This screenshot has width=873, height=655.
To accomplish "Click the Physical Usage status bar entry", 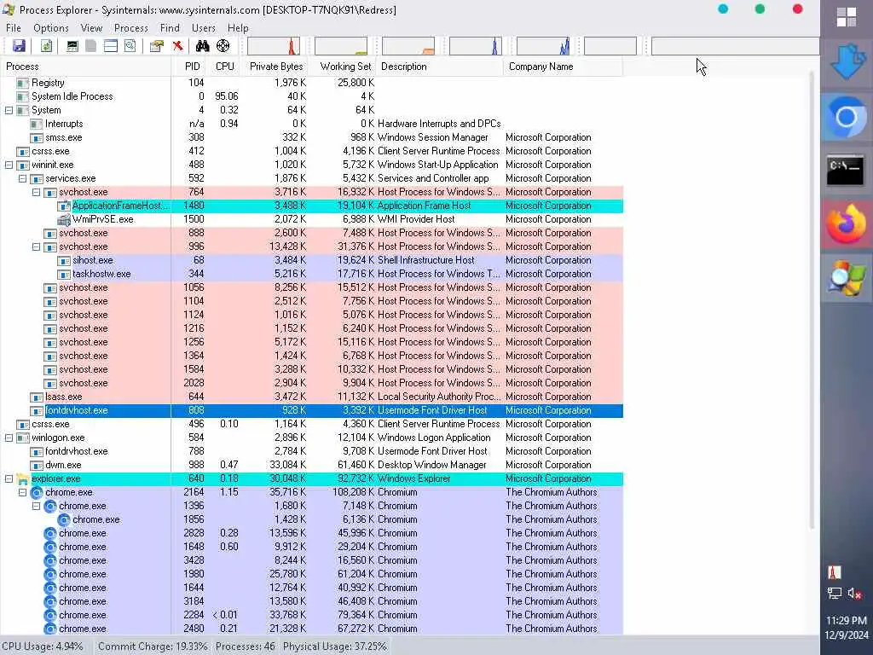I will 334,646.
